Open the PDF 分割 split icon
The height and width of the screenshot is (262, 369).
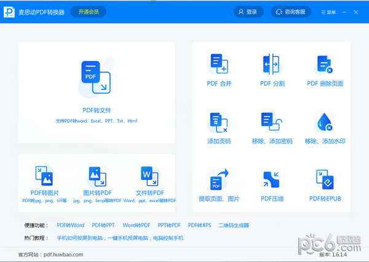(x=271, y=64)
